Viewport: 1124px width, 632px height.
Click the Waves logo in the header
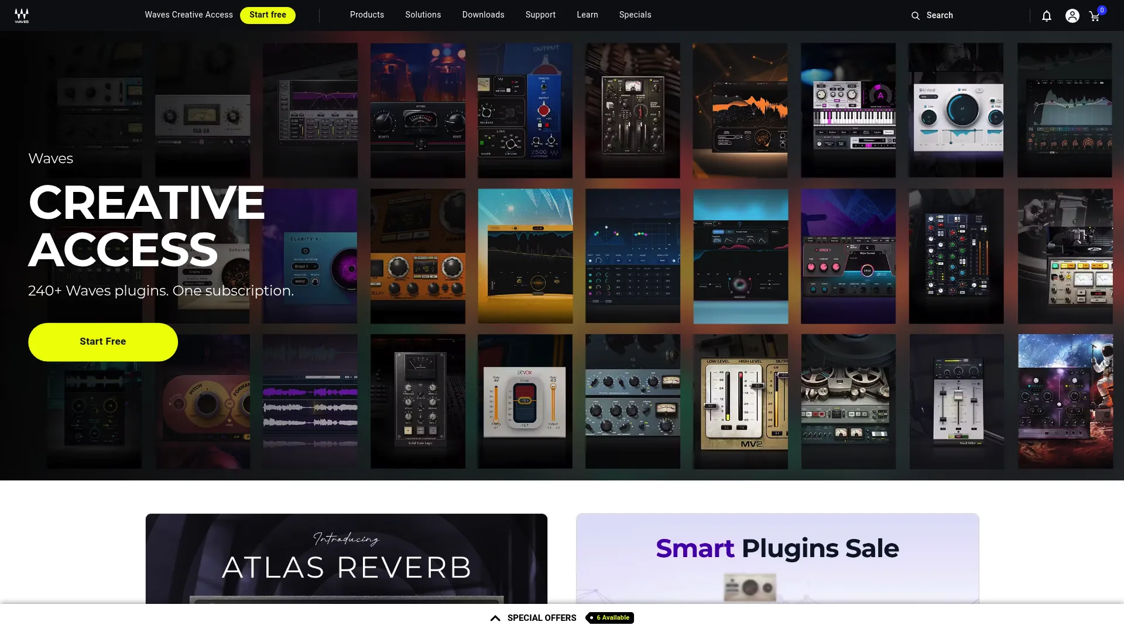tap(22, 16)
